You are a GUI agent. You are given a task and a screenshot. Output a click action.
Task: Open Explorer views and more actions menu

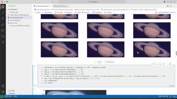pyautogui.click(x=29, y=6)
